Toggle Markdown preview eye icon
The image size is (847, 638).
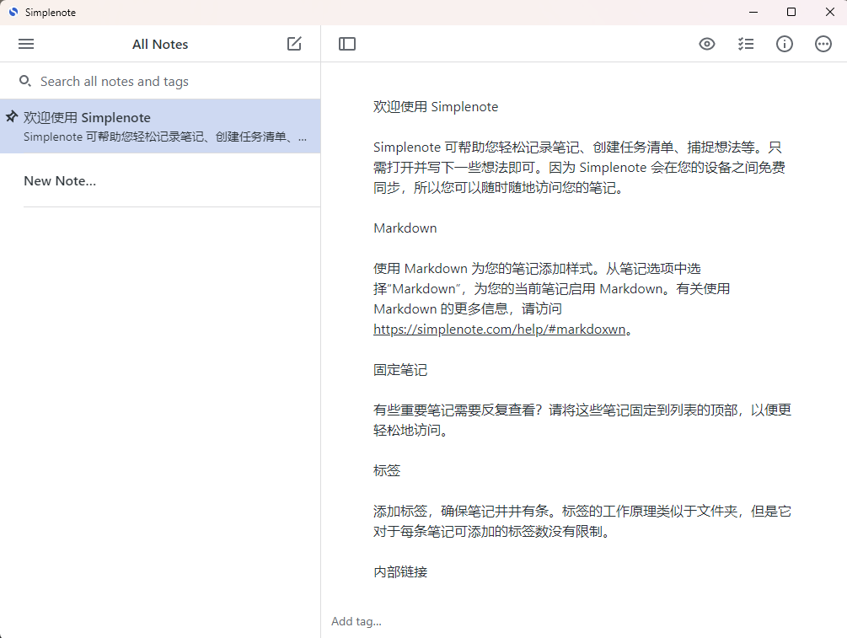[x=706, y=44]
